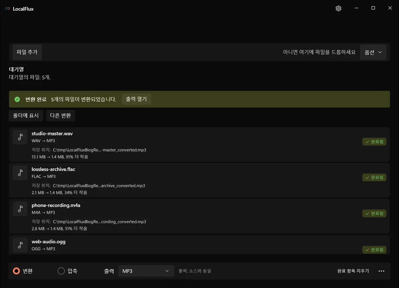Close the LocalFlux window
The height and width of the screenshot is (288, 399).
pyautogui.click(x=390, y=8)
